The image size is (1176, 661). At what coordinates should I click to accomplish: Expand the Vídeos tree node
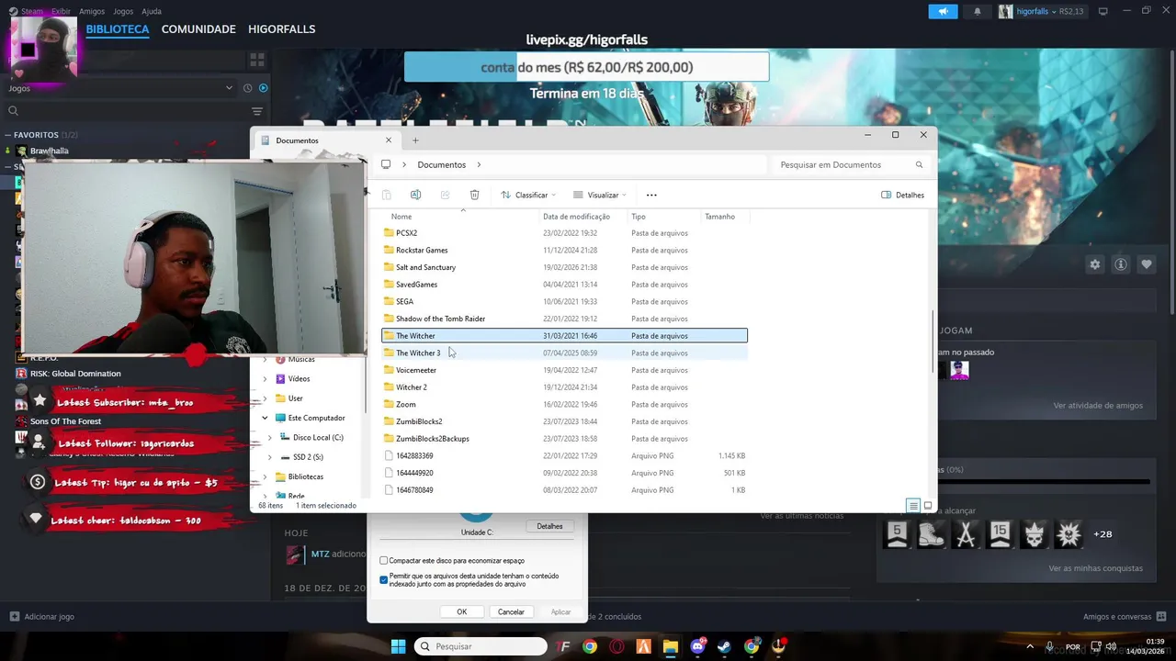tap(266, 379)
